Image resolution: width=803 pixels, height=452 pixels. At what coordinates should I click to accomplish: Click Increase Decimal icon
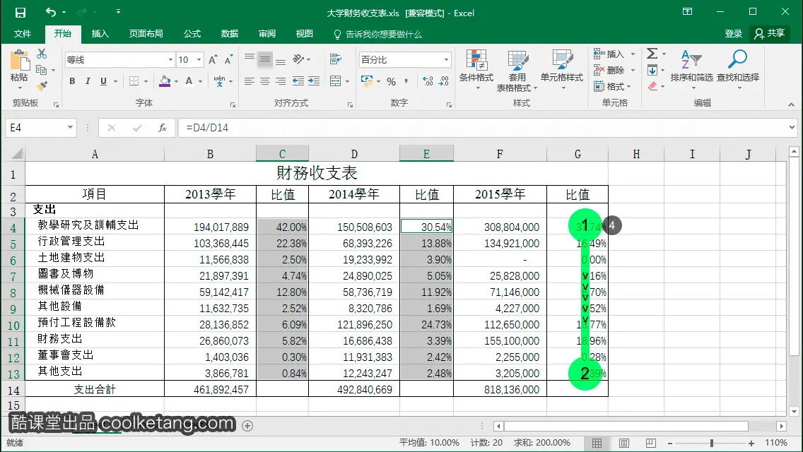(x=428, y=81)
